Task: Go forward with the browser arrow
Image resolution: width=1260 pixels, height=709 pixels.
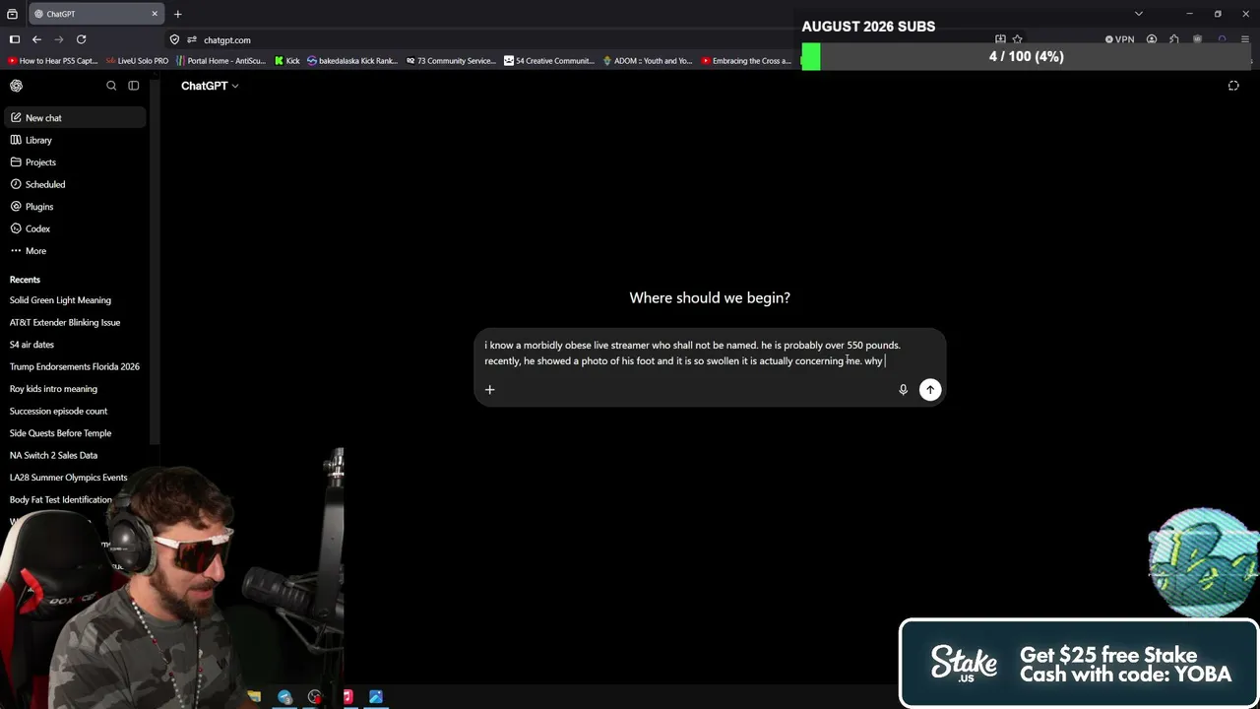Action: [x=59, y=39]
